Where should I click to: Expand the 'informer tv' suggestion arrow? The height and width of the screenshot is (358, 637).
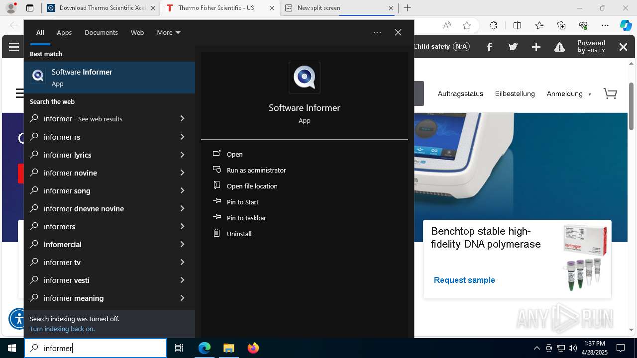pos(182,262)
